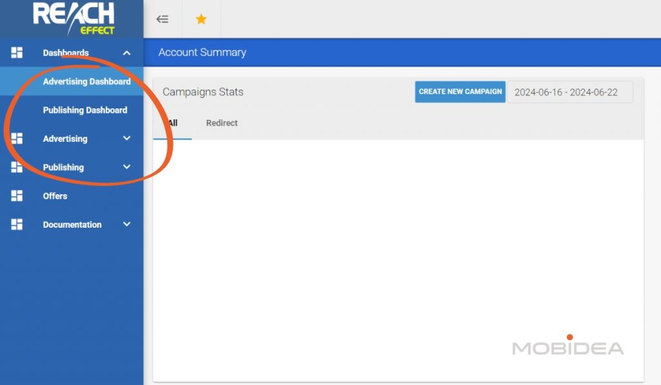
Task: Open the Advertising Dashboard menu item
Action: point(86,82)
